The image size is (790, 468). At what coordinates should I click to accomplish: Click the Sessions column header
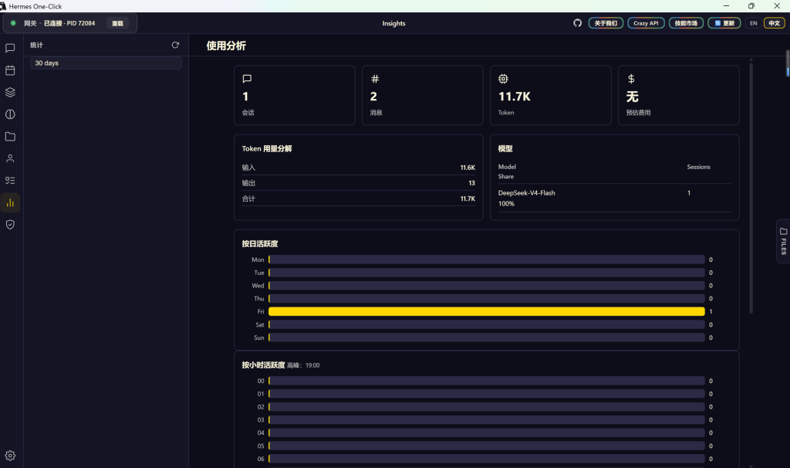point(698,167)
